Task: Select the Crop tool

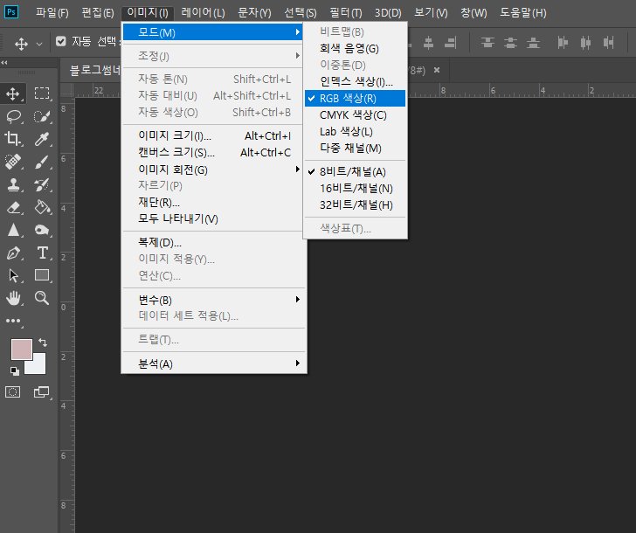Action: 14,139
